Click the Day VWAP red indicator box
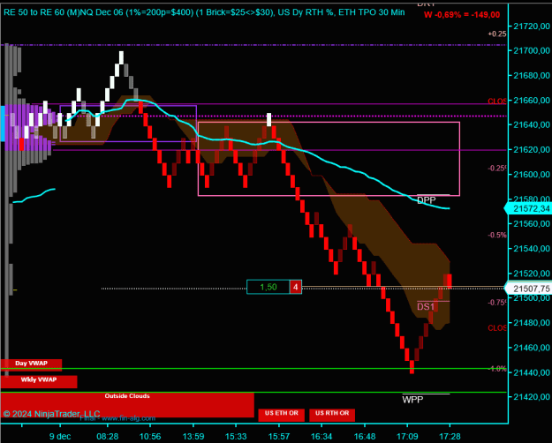The width and height of the screenshot is (552, 443). click(31, 364)
